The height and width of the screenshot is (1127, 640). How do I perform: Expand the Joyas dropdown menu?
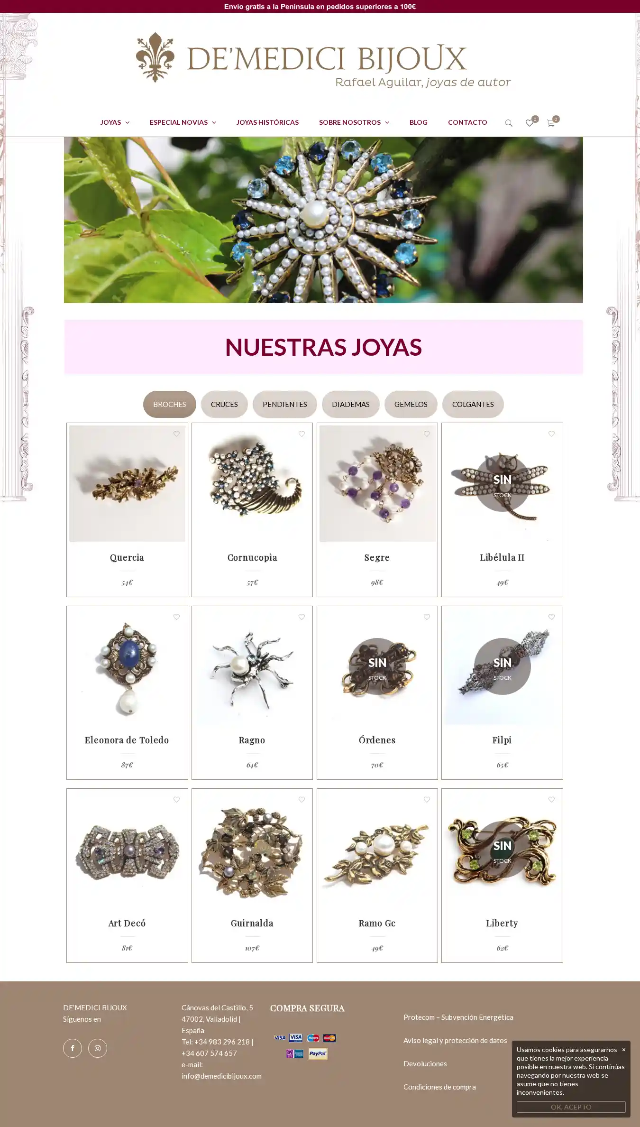tap(115, 122)
